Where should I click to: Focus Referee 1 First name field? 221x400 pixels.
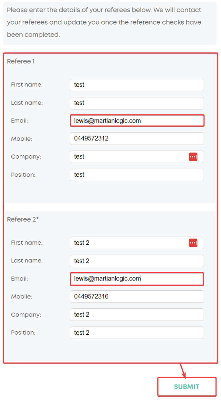[137, 85]
